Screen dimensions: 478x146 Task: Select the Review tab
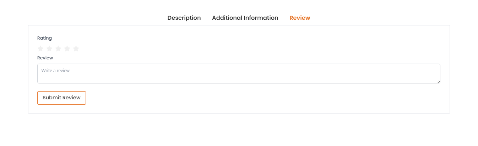tap(300, 18)
